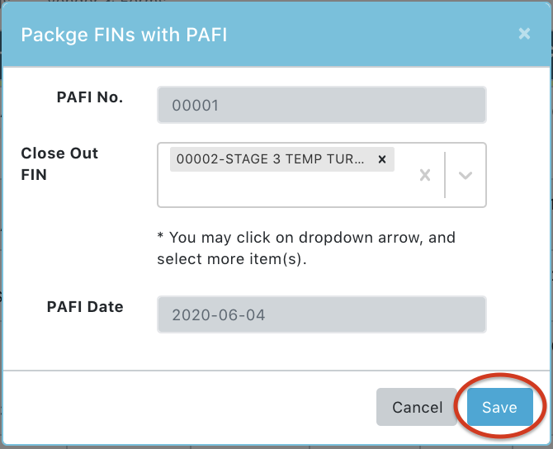Click the PAFI No. field showing 00001
This screenshot has height=449, width=553.
[x=321, y=105]
